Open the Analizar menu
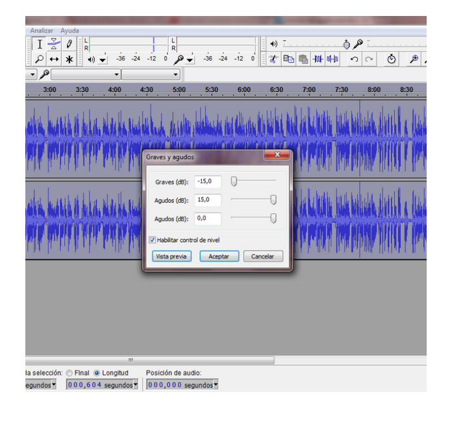460x424 pixels. pos(41,31)
